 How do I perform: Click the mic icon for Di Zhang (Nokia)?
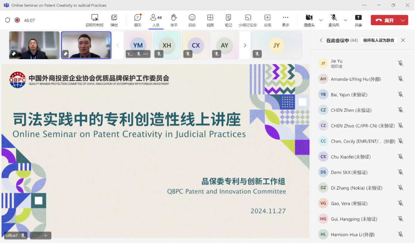(x=401, y=188)
